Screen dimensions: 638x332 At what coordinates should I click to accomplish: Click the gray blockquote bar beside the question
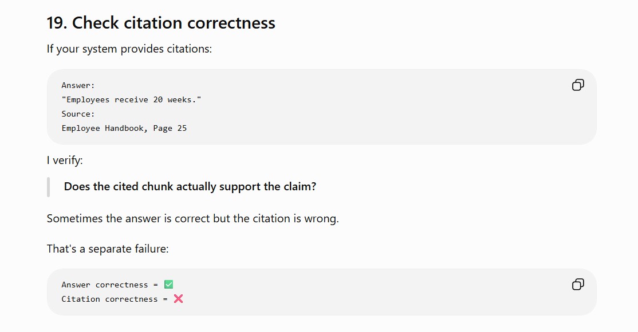pyautogui.click(x=49, y=187)
